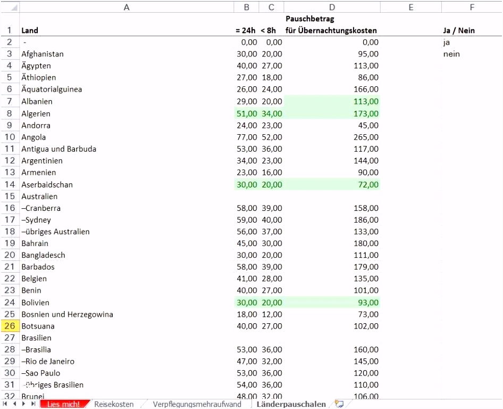Screen dimensions: 503x409
Task: Select the 0,00 overnight value in row 2
Action: pyautogui.click(x=332, y=42)
